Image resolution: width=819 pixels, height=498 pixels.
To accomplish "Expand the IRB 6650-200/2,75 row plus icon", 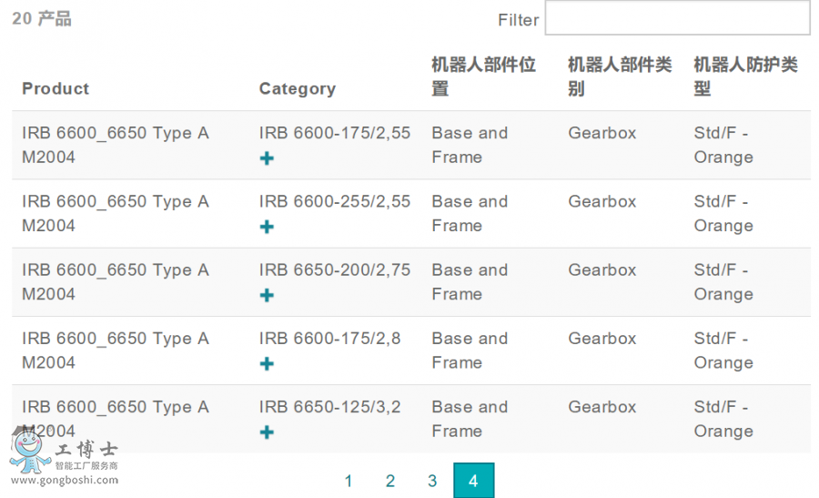I will point(267,295).
